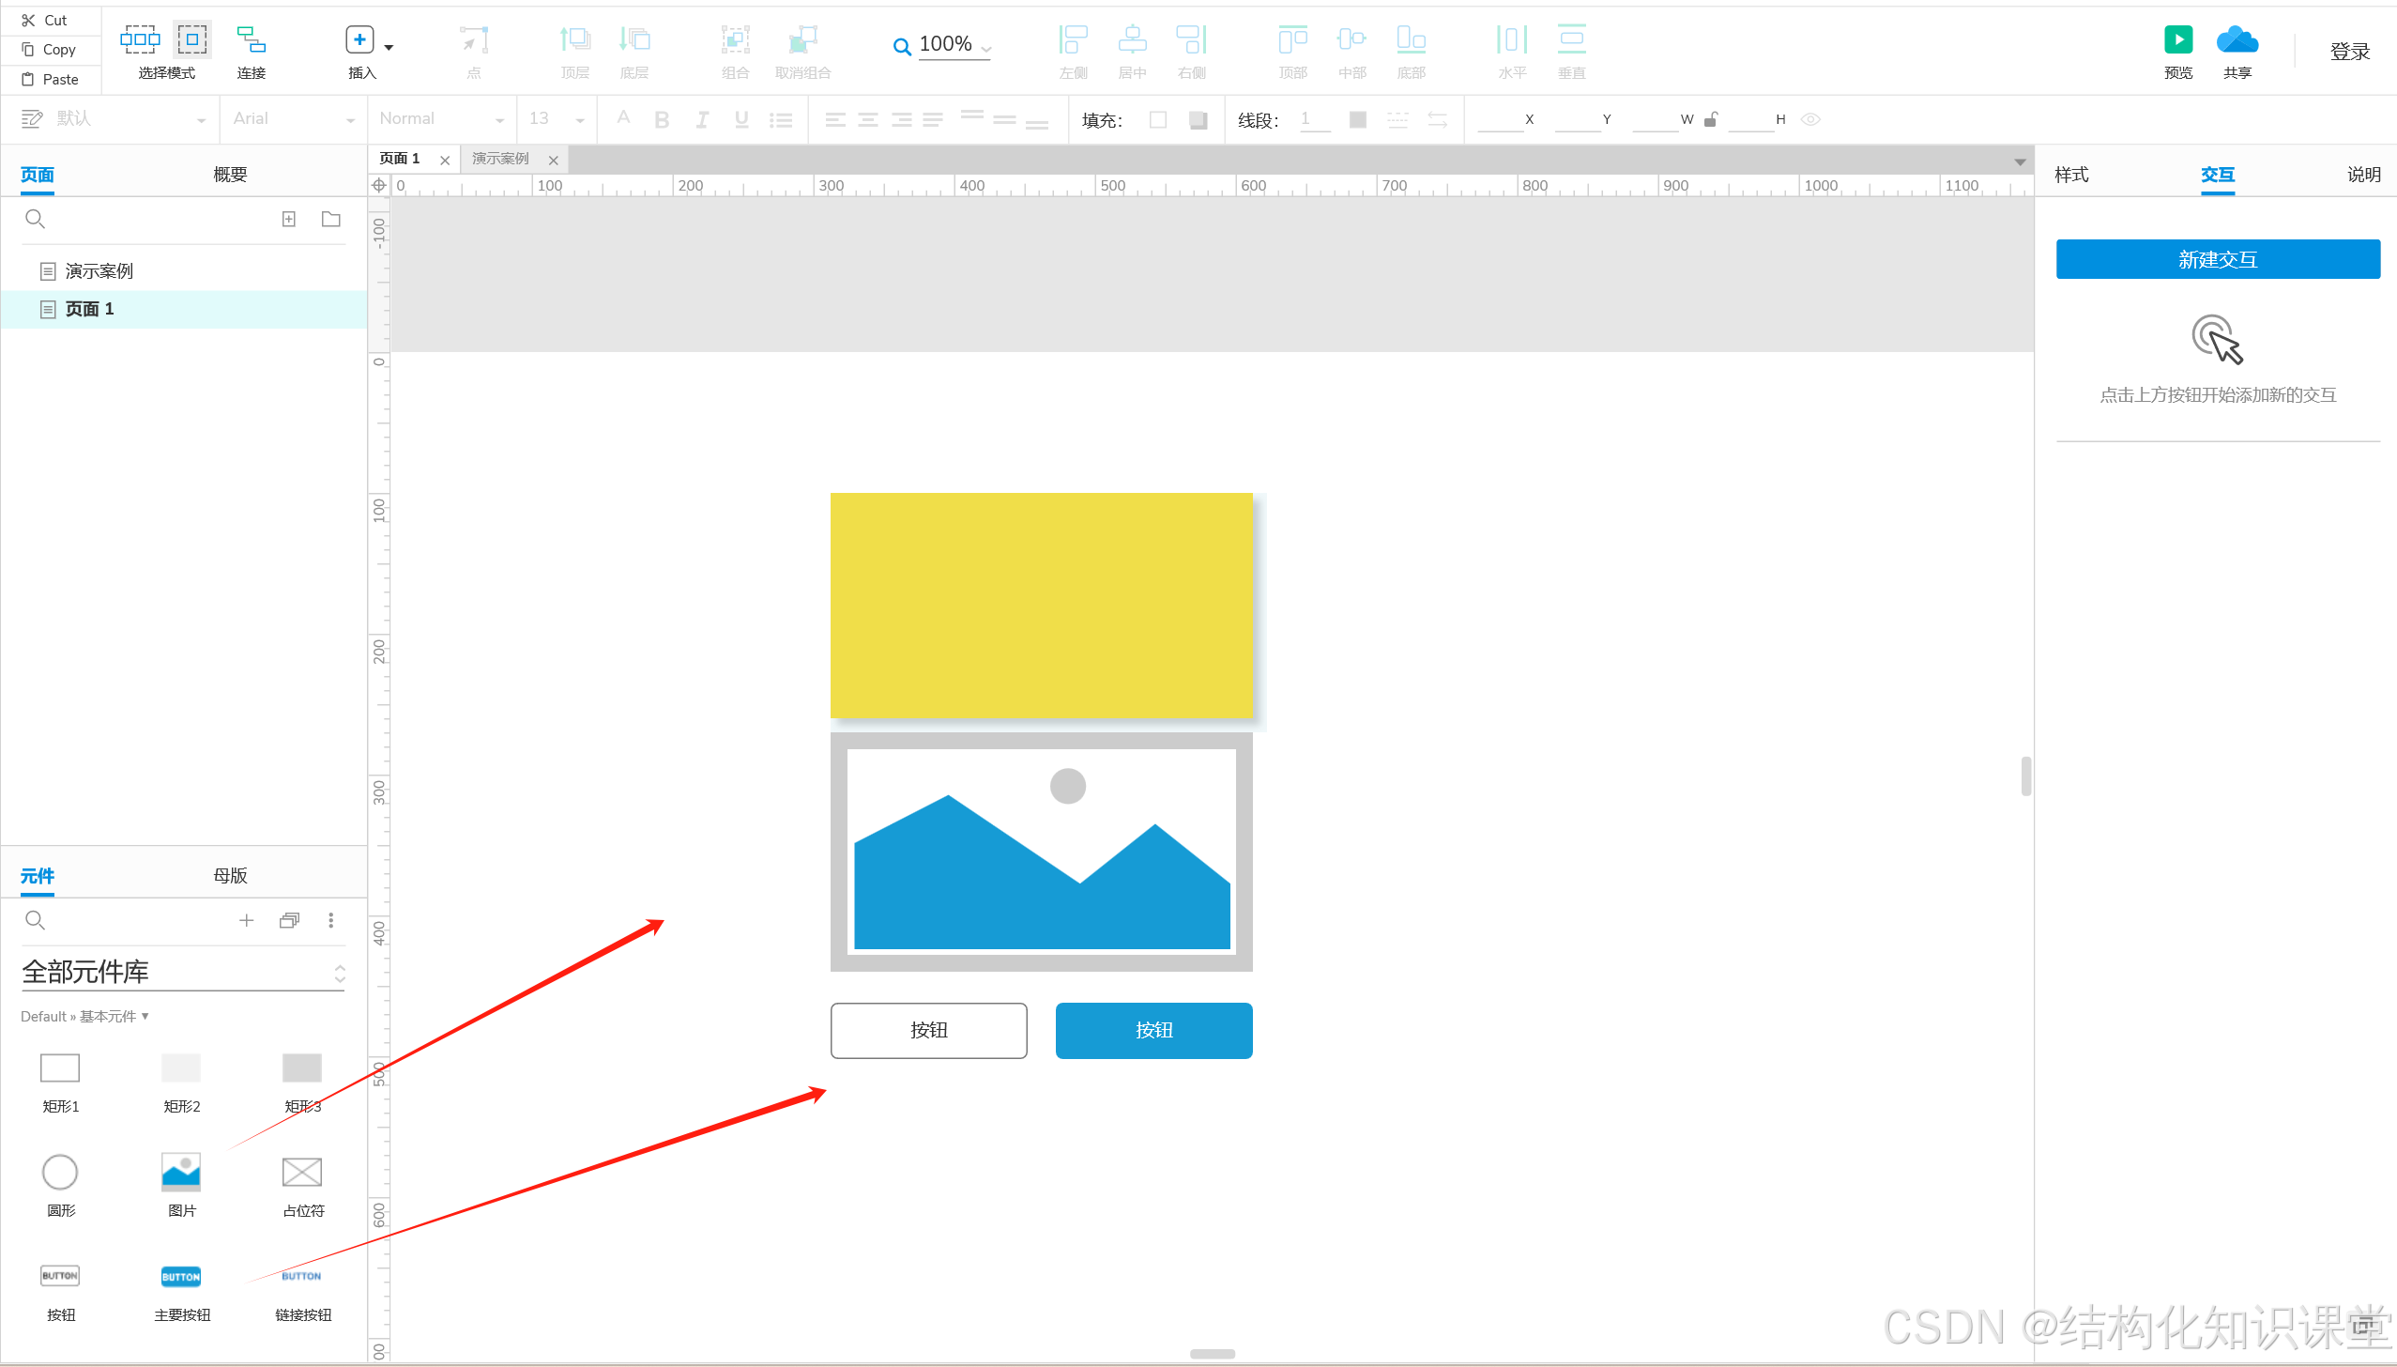Image resolution: width=2397 pixels, height=1367 pixels.
Task: Click the add folder icon
Action: point(330,219)
